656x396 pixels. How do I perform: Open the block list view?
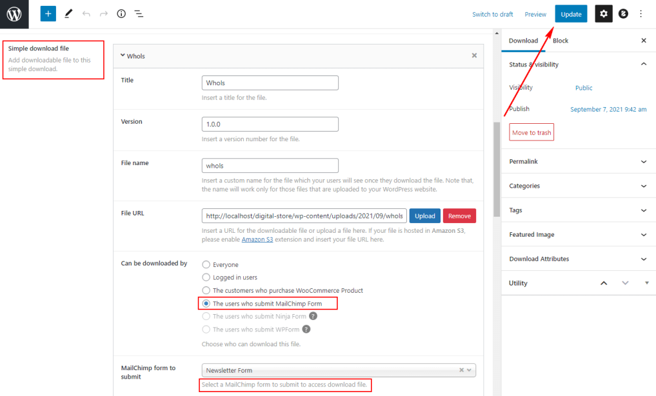[x=139, y=14]
